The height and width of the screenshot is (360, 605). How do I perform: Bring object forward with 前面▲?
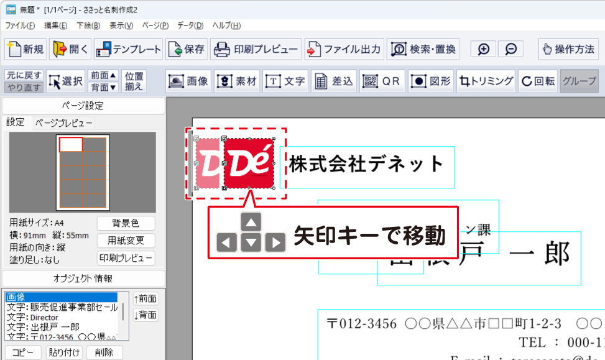(103, 75)
